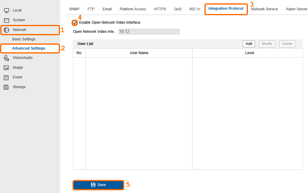Click the Open Network Video Interface version field
Viewport: 308px width, 193px height.
(x=149, y=32)
